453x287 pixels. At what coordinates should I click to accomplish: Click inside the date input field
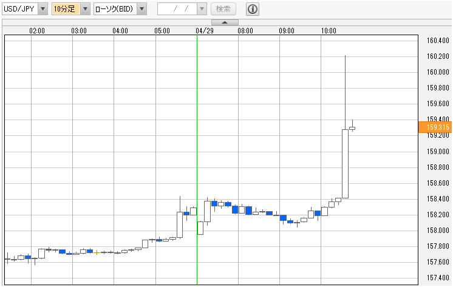click(x=177, y=9)
